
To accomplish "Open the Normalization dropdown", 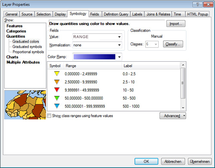I will pos(119,45).
